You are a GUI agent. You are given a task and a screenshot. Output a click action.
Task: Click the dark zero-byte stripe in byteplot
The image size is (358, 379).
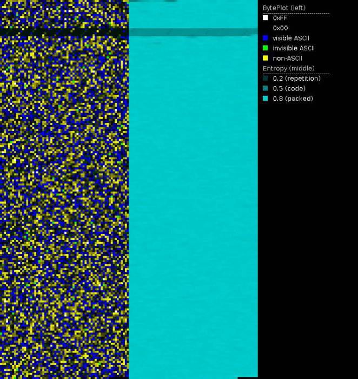(64, 32)
